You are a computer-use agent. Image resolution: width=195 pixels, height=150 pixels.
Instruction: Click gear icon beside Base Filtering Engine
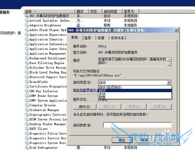[x=27, y=63]
